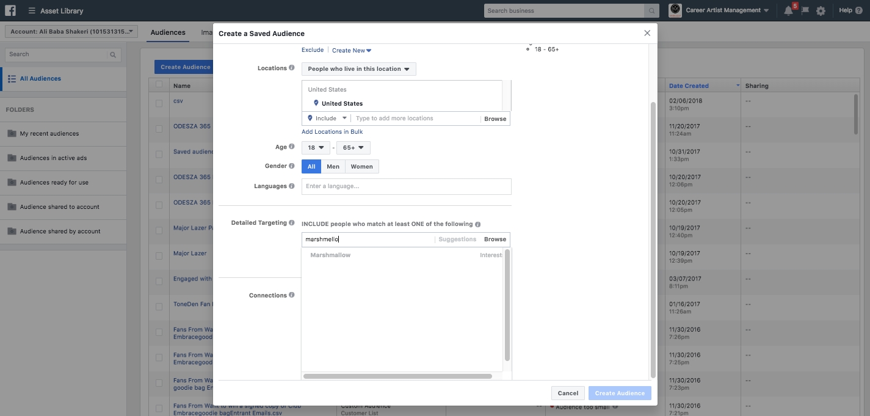The height and width of the screenshot is (416, 870).
Task: Click info icon next to Detailed Targeting
Action: 292,223
